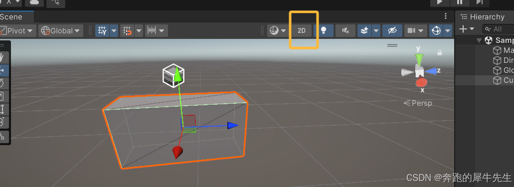Toggle 2D view mode
Image resolution: width=514 pixels, height=187 pixels.
pos(302,31)
